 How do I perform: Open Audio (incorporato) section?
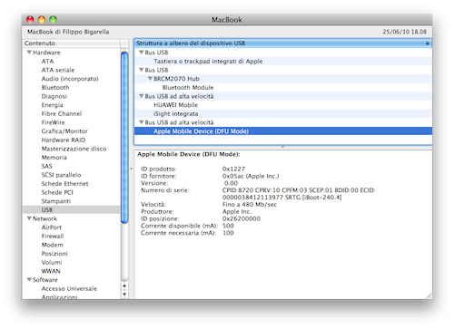click(x=70, y=79)
